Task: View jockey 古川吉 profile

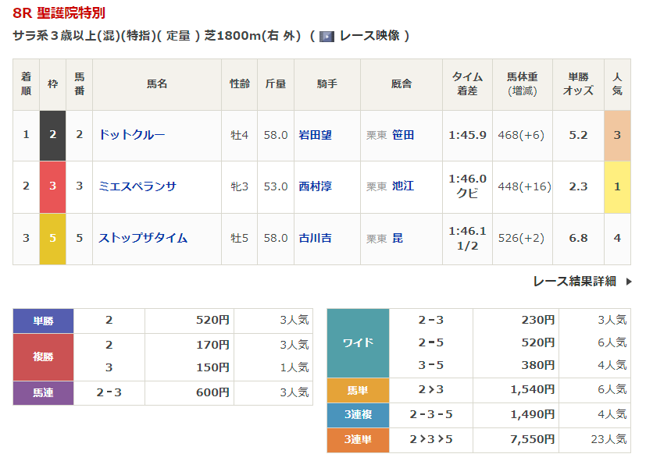Action: (x=315, y=238)
